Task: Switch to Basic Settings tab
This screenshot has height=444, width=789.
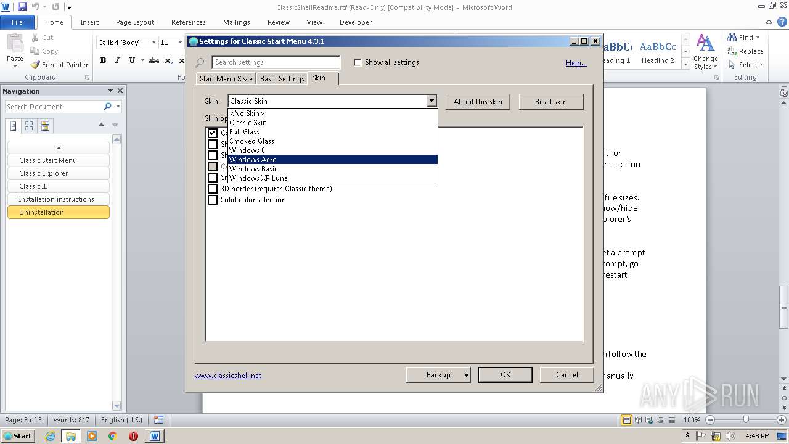Action: 282,79
